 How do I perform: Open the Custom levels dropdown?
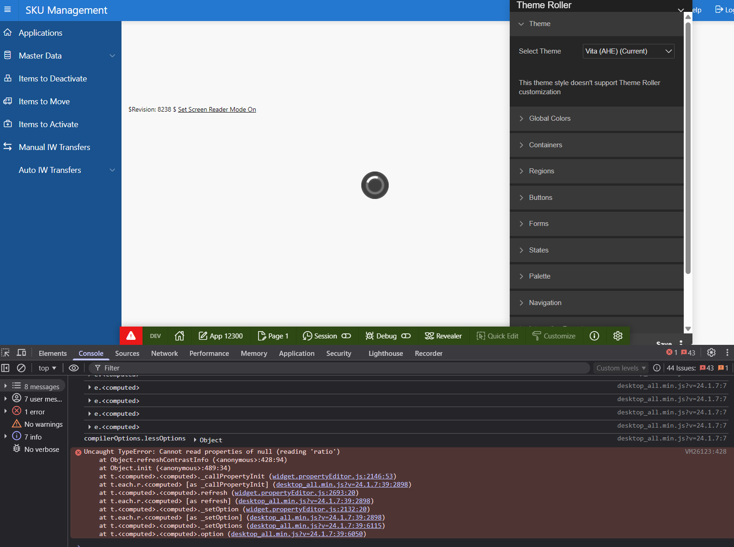621,368
